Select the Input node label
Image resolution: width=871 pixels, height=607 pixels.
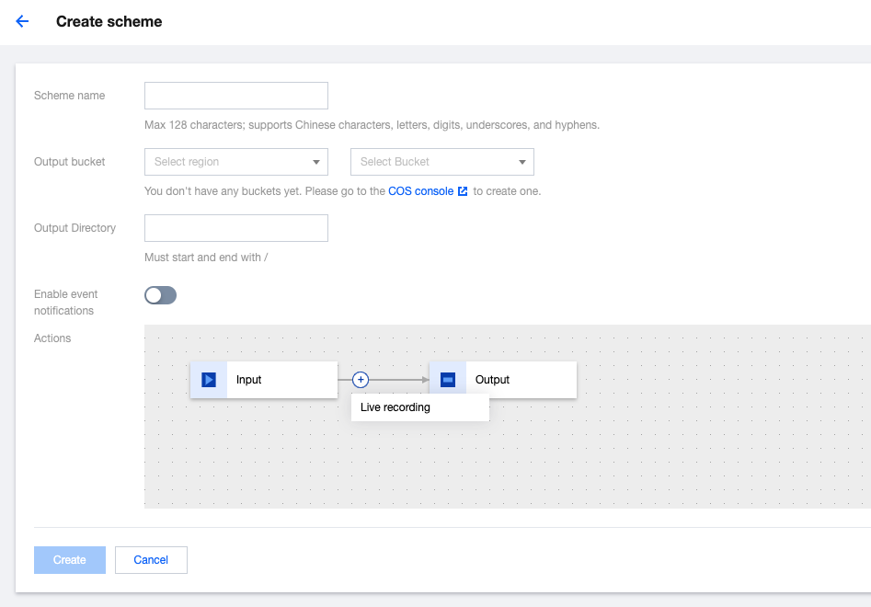(x=249, y=380)
